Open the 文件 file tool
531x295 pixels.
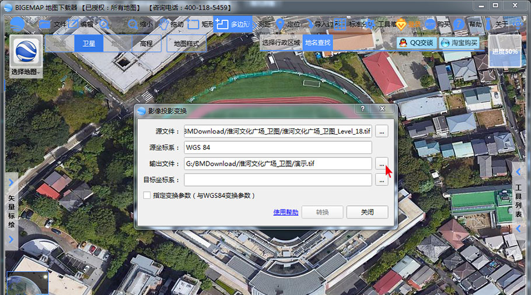coord(53,24)
